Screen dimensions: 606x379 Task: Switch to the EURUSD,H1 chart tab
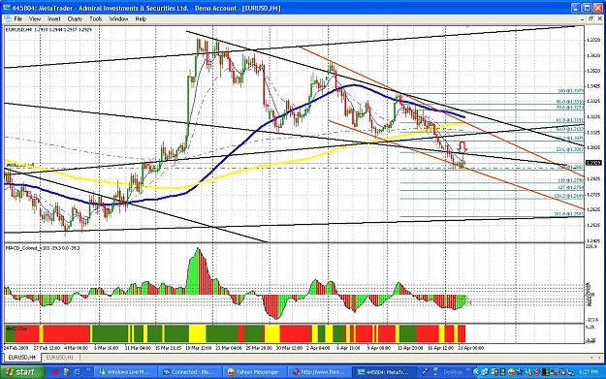pos(60,358)
